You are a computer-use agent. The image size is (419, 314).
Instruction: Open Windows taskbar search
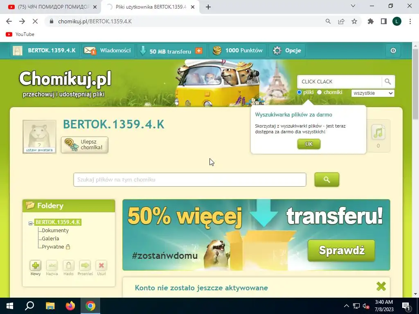29,306
